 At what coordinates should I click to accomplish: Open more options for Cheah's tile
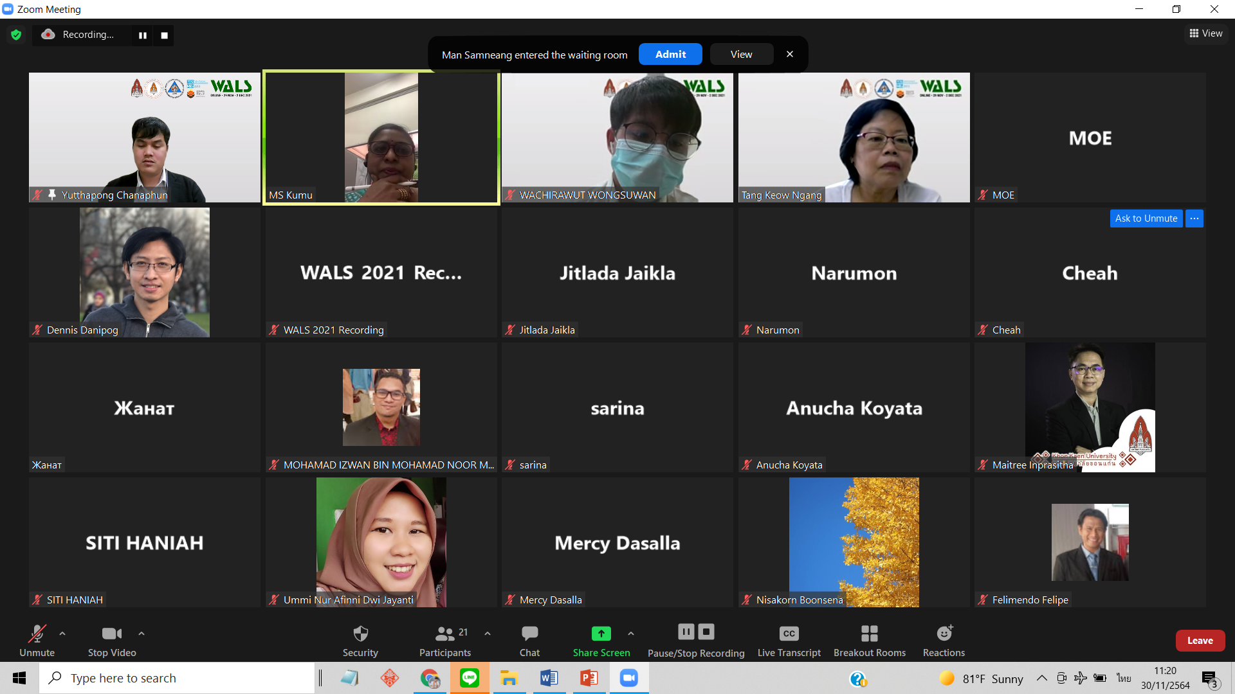pyautogui.click(x=1194, y=218)
